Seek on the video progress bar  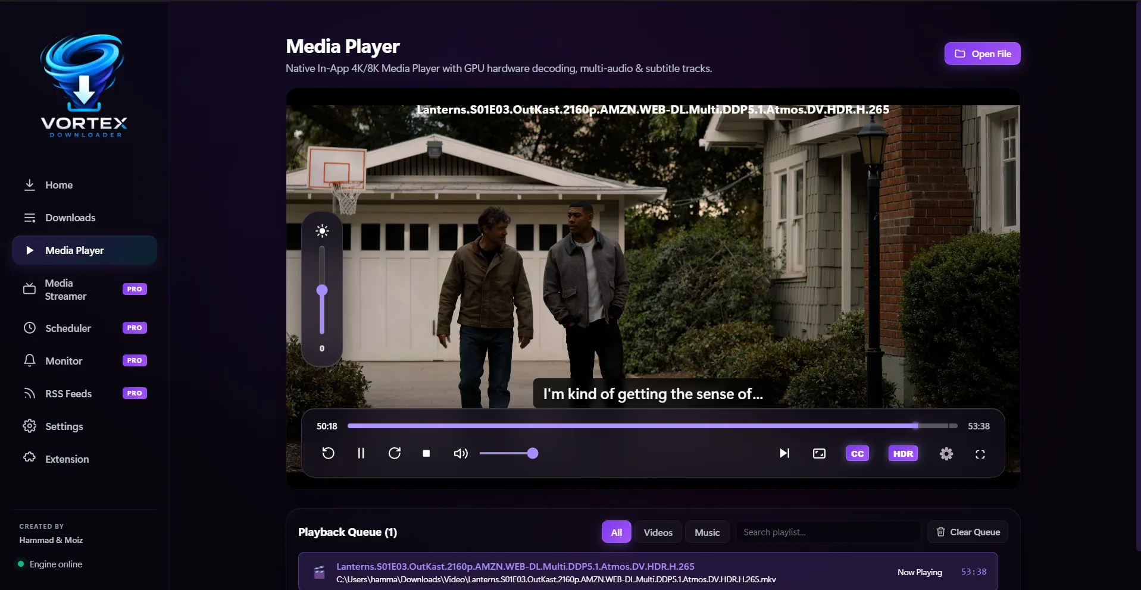click(652, 426)
